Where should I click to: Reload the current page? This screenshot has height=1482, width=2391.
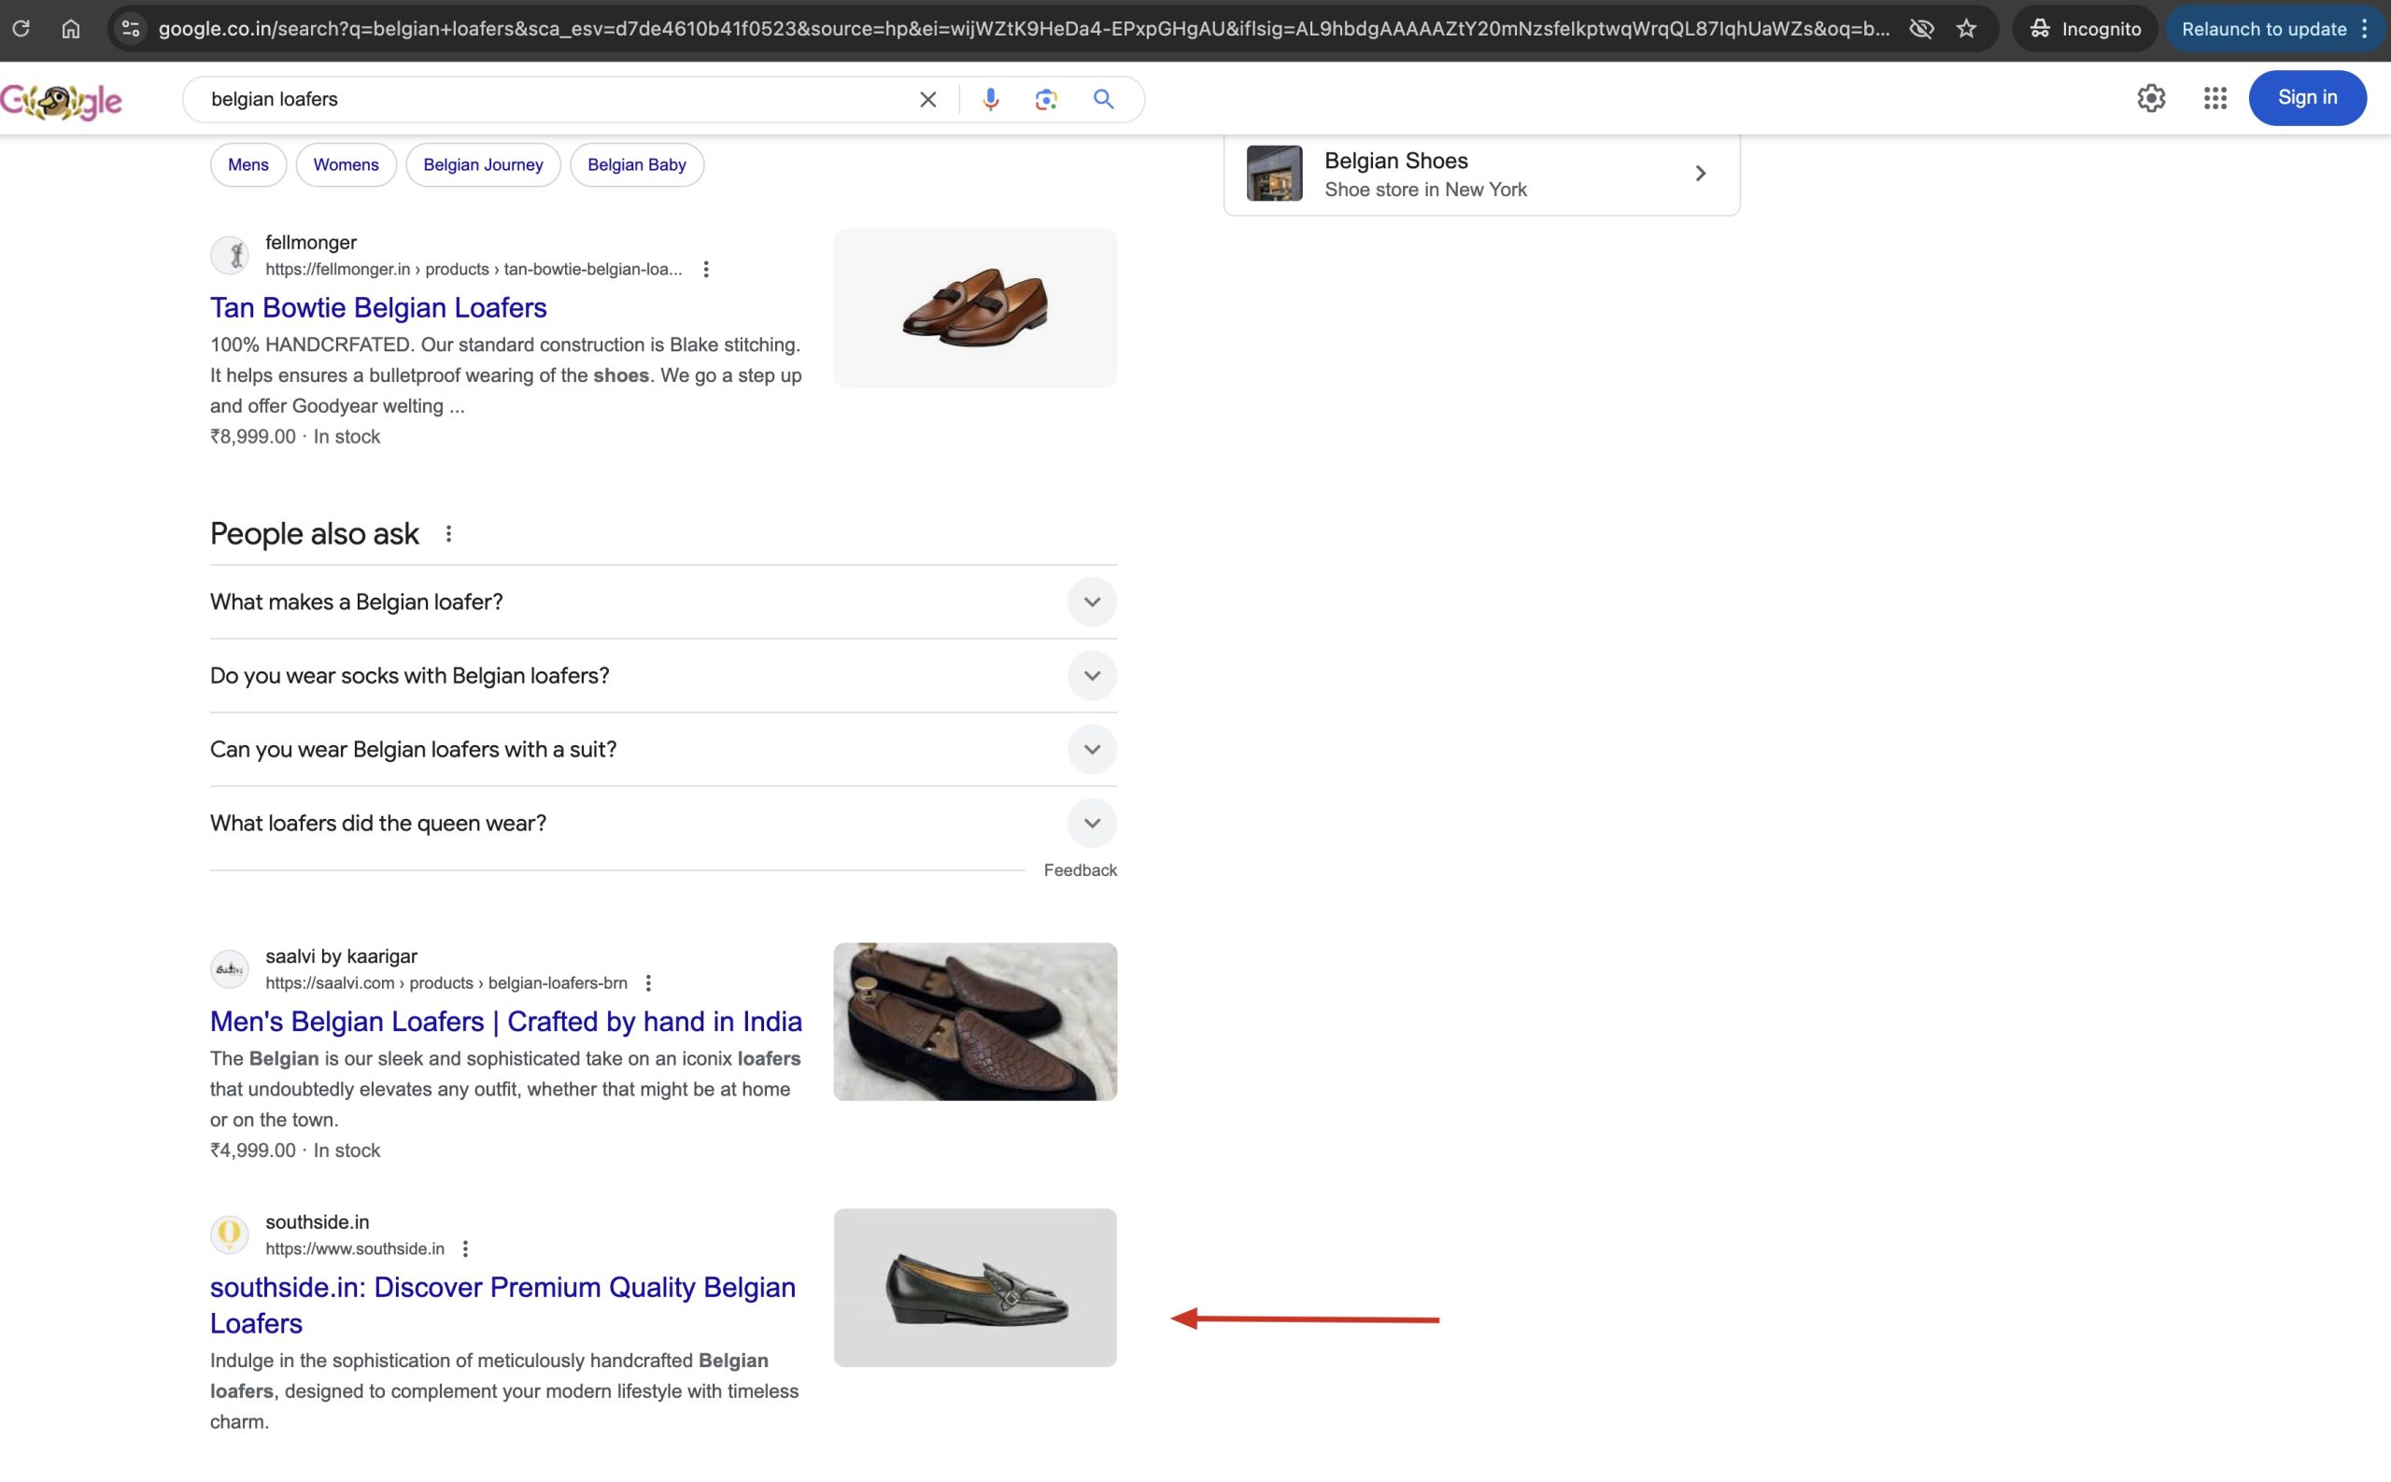click(x=21, y=27)
